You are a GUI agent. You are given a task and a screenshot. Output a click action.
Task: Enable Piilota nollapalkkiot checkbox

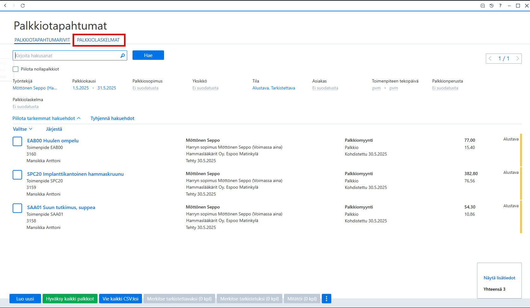pos(15,69)
